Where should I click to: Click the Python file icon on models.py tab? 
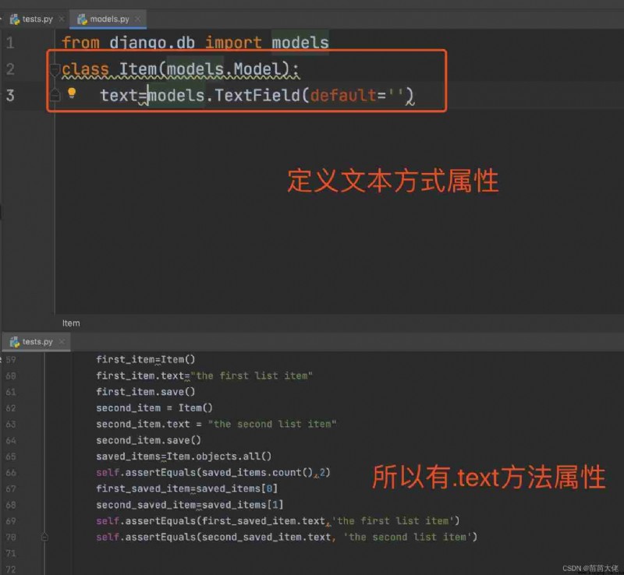pyautogui.click(x=83, y=19)
